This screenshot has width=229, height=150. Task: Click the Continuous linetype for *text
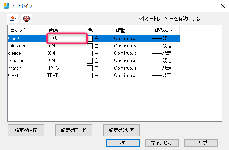[125, 75]
